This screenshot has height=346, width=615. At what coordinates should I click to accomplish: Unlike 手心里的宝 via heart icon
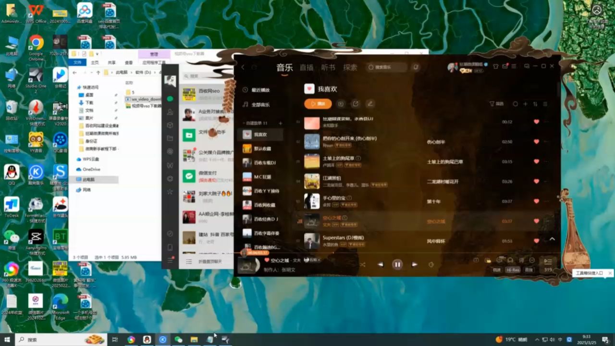(x=536, y=201)
